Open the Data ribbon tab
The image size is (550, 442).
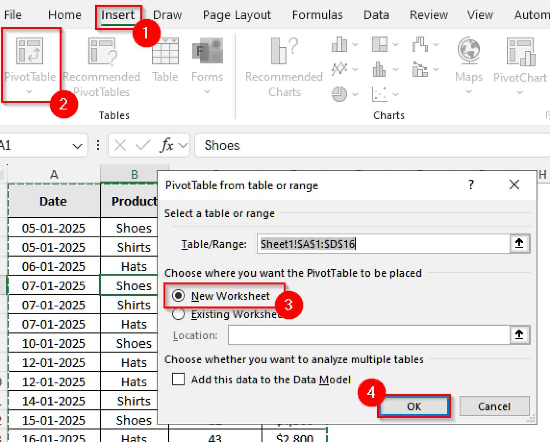click(x=376, y=15)
